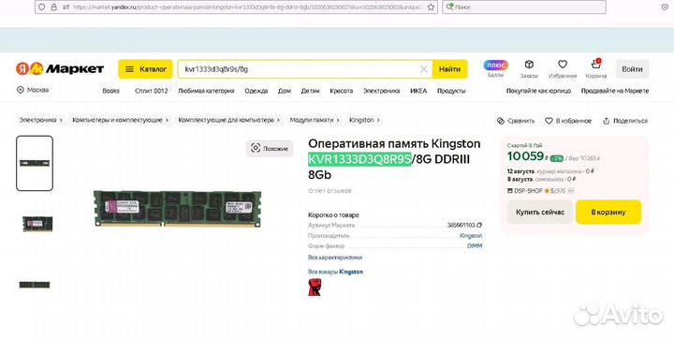
Task: Open the Нет отзывов reviews link
Action: 330,190
